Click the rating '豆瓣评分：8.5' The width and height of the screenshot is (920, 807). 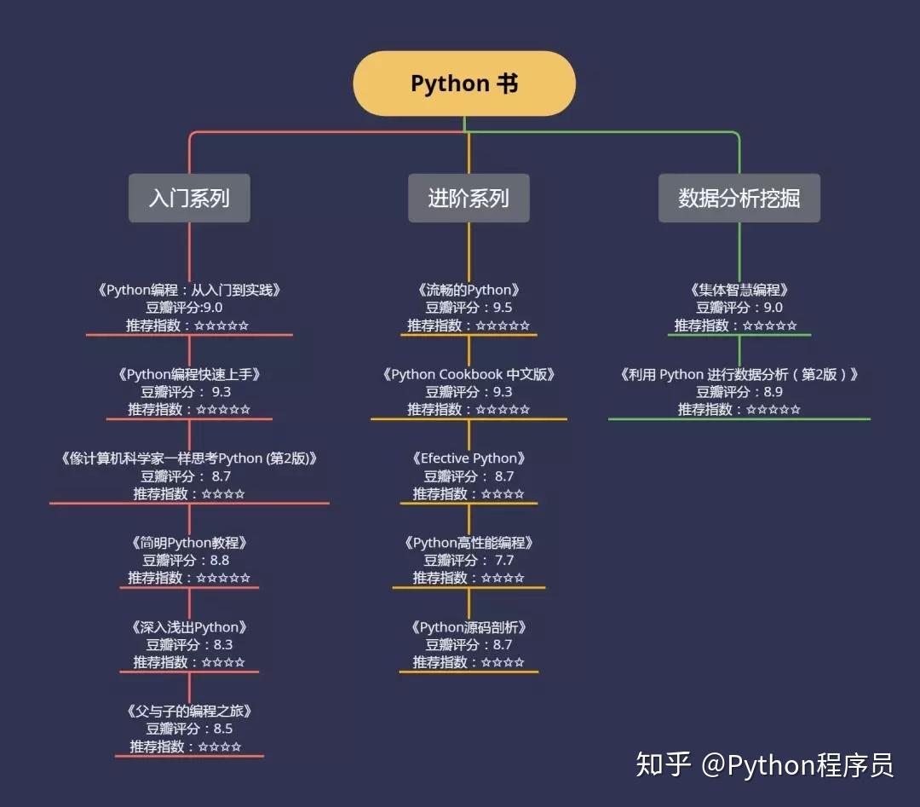coord(189,729)
